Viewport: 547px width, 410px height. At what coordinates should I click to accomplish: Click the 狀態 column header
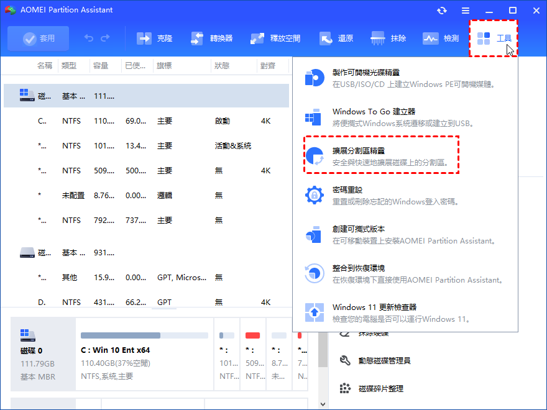tap(222, 66)
